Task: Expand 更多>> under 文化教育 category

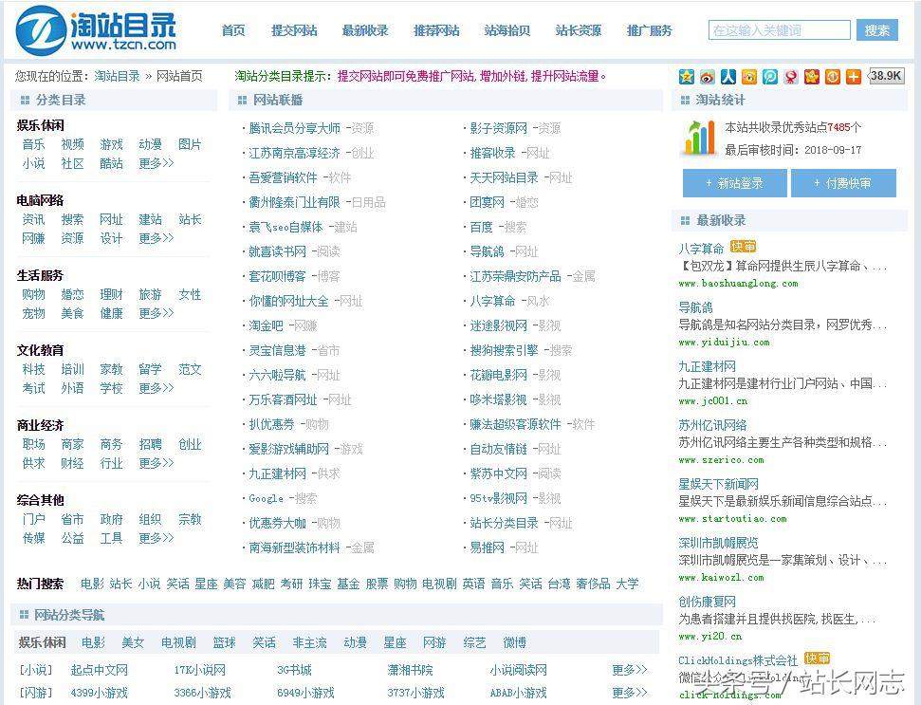Action: coord(157,388)
